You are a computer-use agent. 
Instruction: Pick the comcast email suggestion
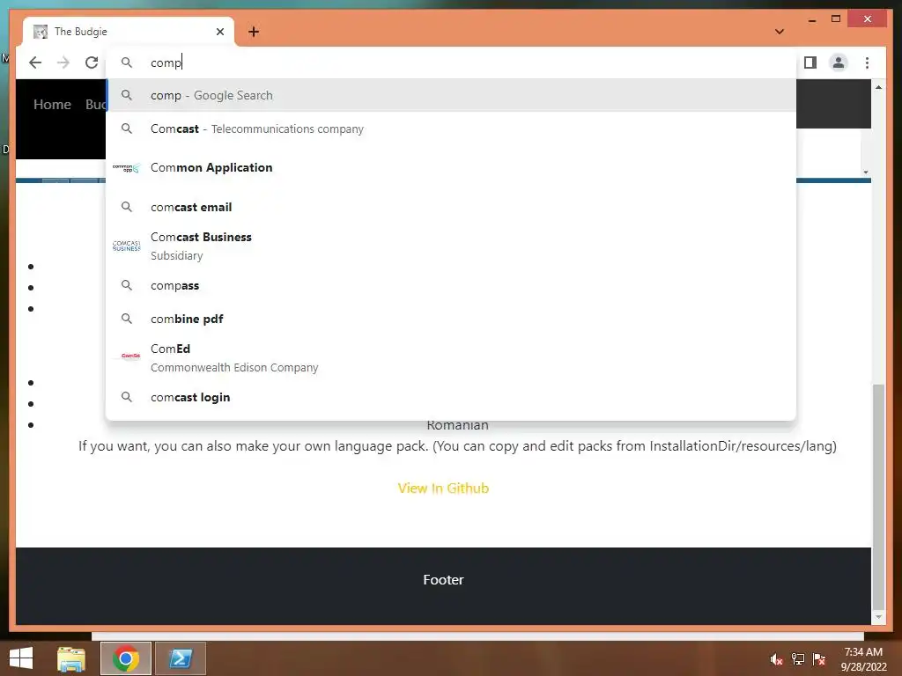click(x=451, y=207)
